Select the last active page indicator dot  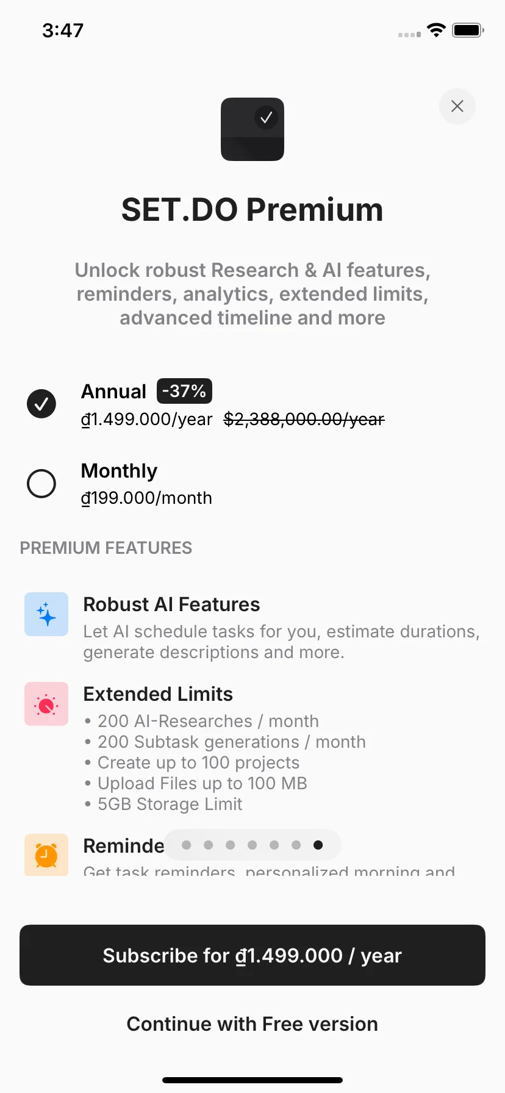318,845
